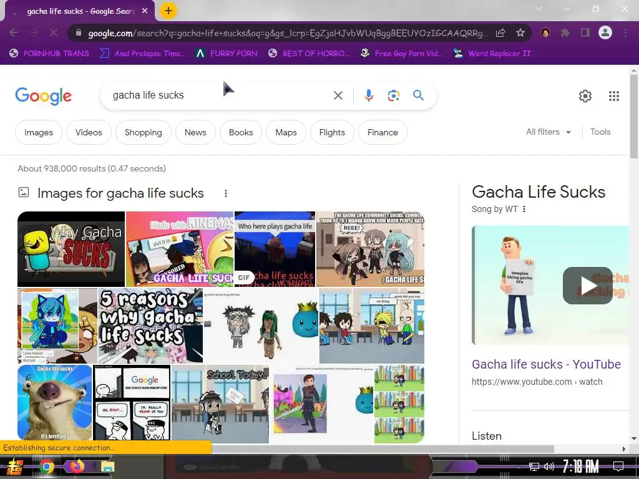
Task: Click the vertical page scrollbar thumb
Action: 634,117
